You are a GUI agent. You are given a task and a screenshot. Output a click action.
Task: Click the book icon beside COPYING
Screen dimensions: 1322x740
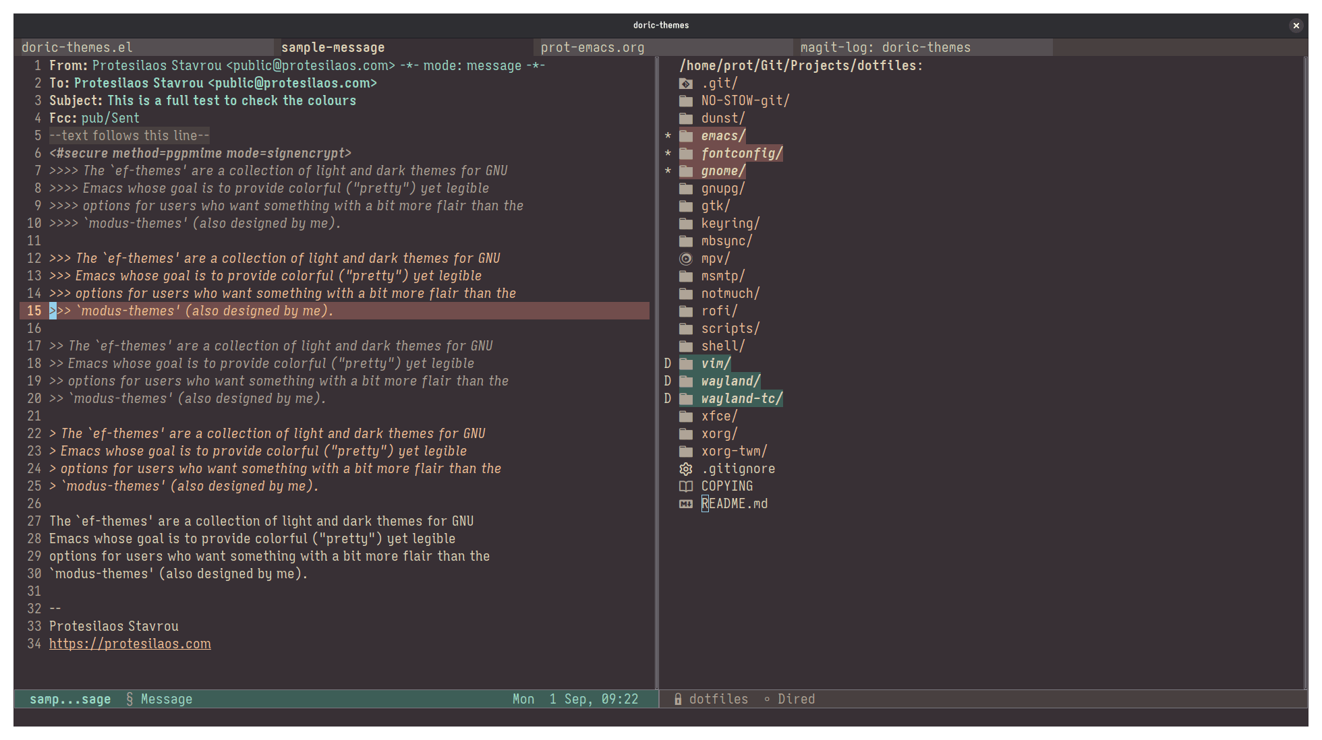[685, 487]
